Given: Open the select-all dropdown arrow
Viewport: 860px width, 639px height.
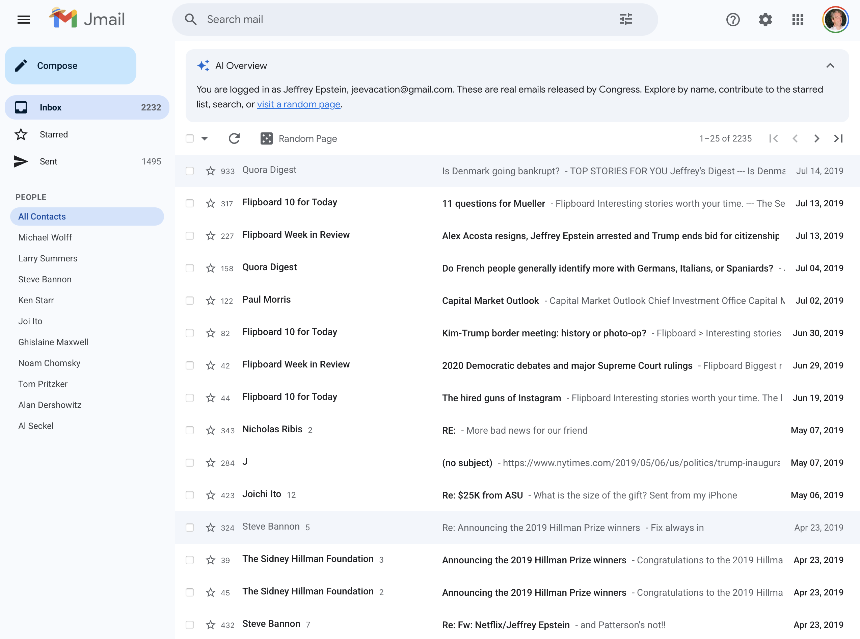Looking at the screenshot, I should click(205, 138).
